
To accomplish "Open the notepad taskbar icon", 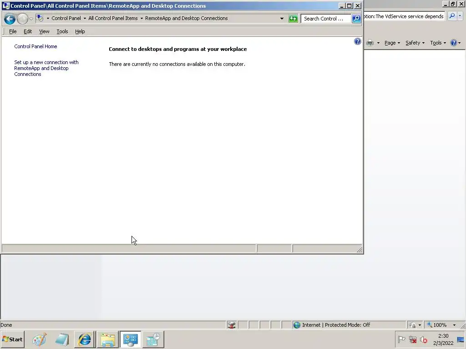I will point(62,339).
